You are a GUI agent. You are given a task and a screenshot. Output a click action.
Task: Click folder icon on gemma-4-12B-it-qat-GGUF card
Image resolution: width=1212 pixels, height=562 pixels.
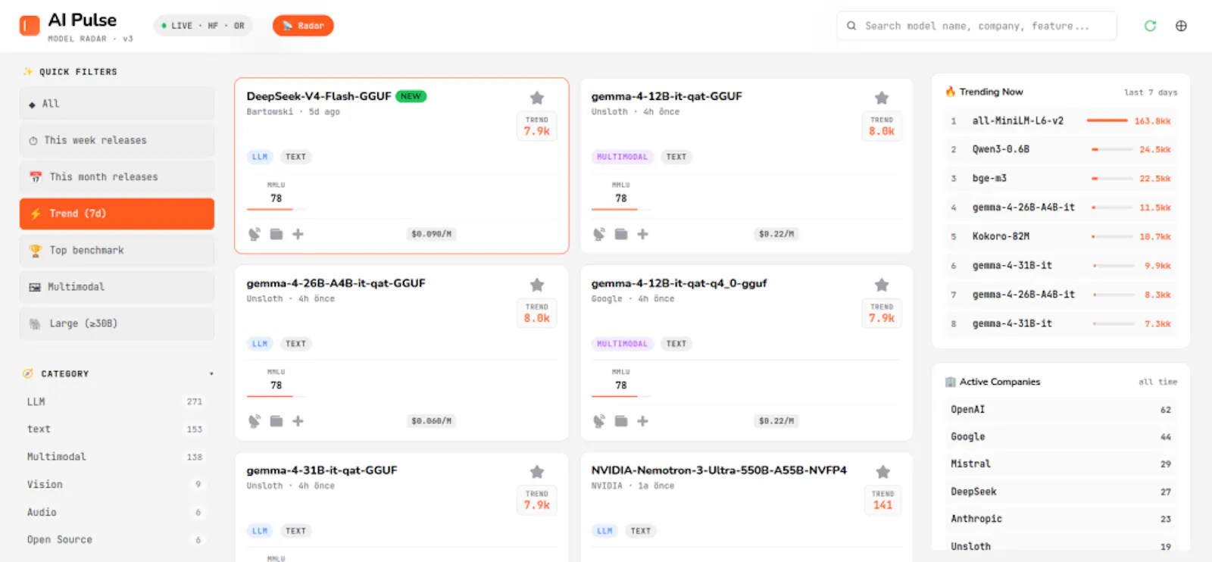[x=621, y=234]
